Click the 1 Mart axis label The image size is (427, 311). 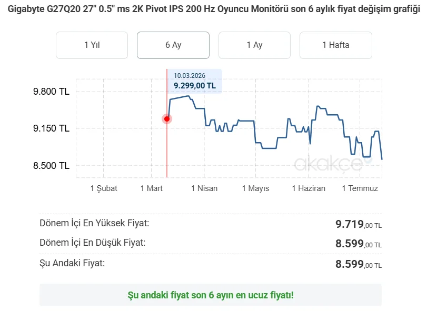[x=152, y=188]
